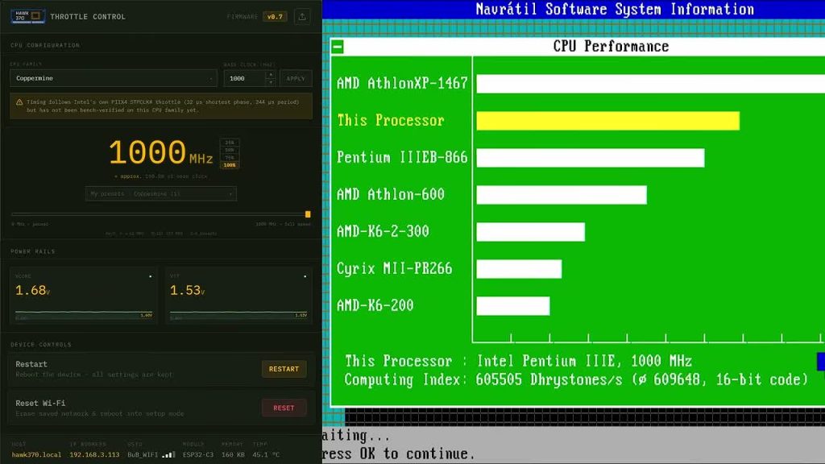Open the My presets dropdown
The image size is (825, 464).
[x=161, y=193]
